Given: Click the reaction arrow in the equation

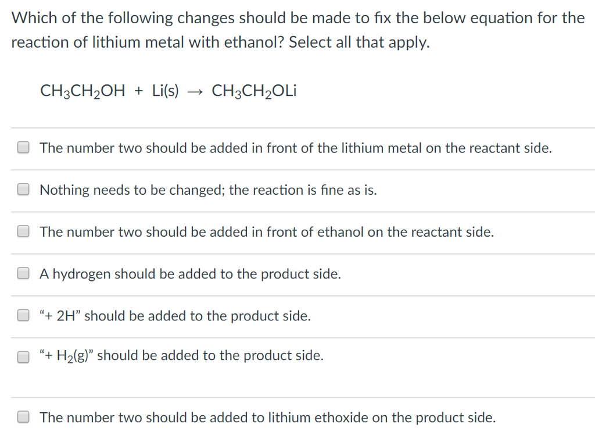Looking at the screenshot, I should [196, 91].
